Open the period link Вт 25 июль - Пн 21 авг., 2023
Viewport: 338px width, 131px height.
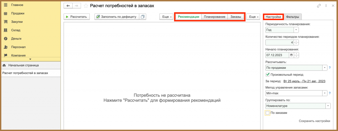coord(304,81)
